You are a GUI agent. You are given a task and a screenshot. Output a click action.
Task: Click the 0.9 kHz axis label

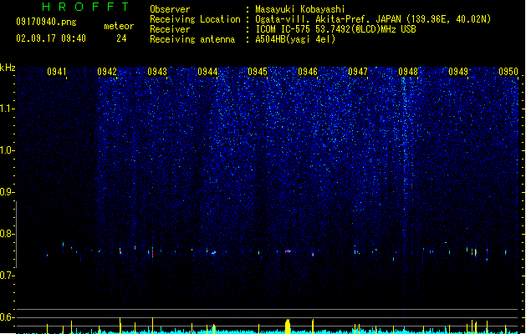pos(8,192)
